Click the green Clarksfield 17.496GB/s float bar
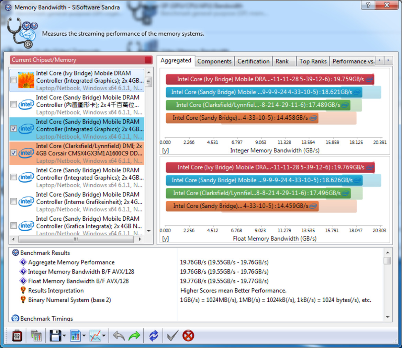The image size is (402, 348). 258,193
